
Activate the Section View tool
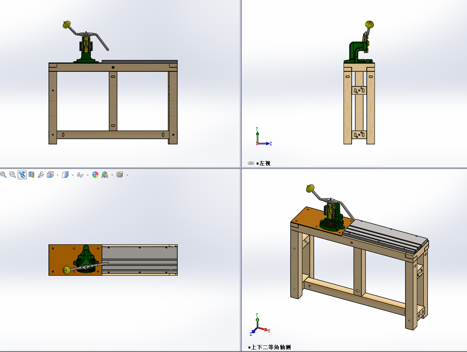click(31, 175)
